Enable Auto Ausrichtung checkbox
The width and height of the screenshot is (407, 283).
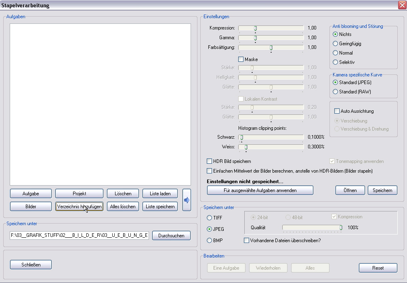tap(337, 111)
